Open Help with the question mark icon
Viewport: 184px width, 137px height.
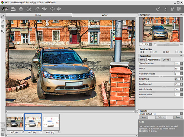172,9
